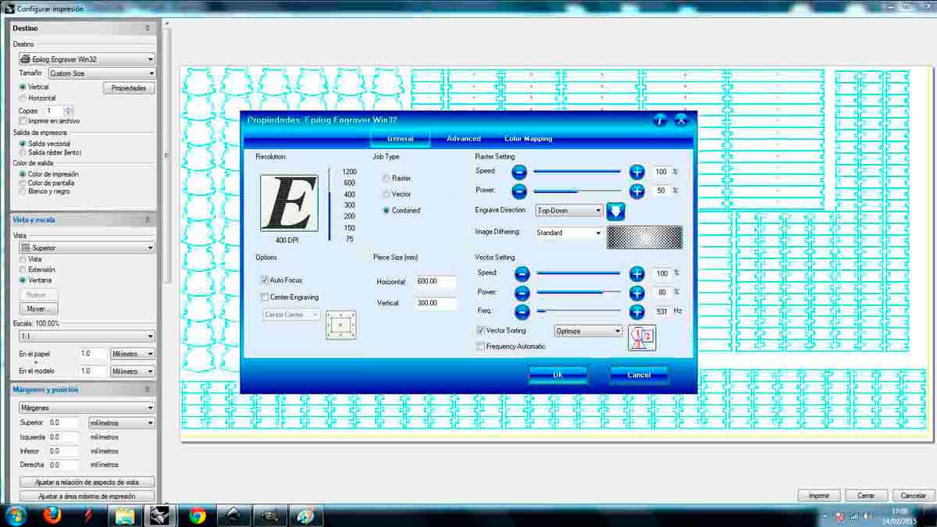Click the vector sorting order icon
937x527 pixels.
642,337
